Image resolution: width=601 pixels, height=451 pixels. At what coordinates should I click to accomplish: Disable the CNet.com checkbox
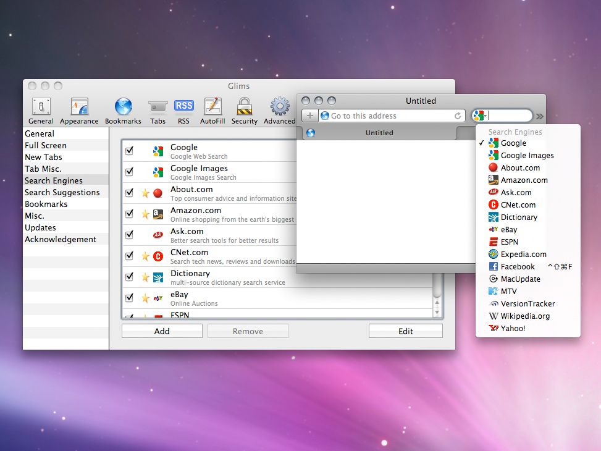[x=130, y=255]
